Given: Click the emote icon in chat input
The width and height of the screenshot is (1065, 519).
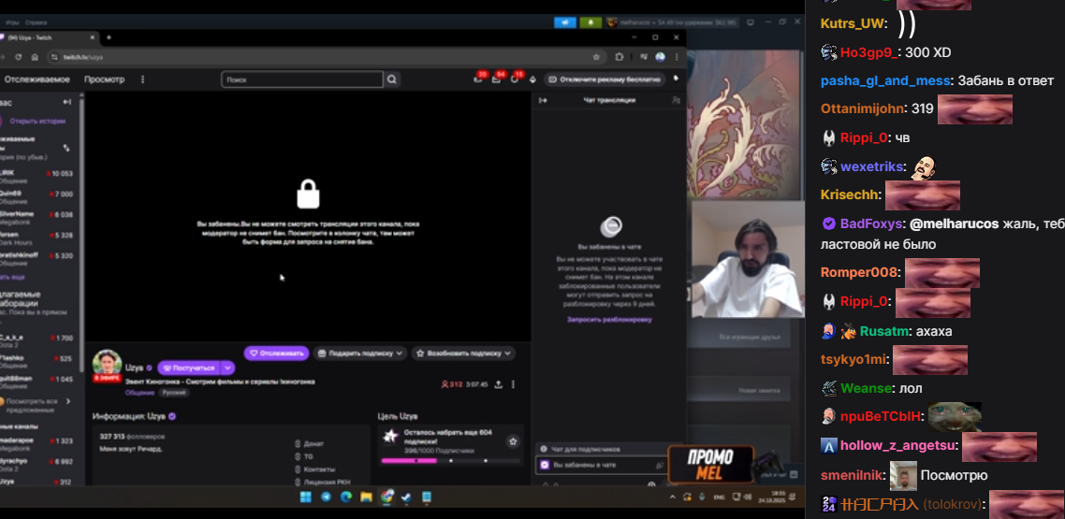Looking at the screenshot, I should [659, 466].
